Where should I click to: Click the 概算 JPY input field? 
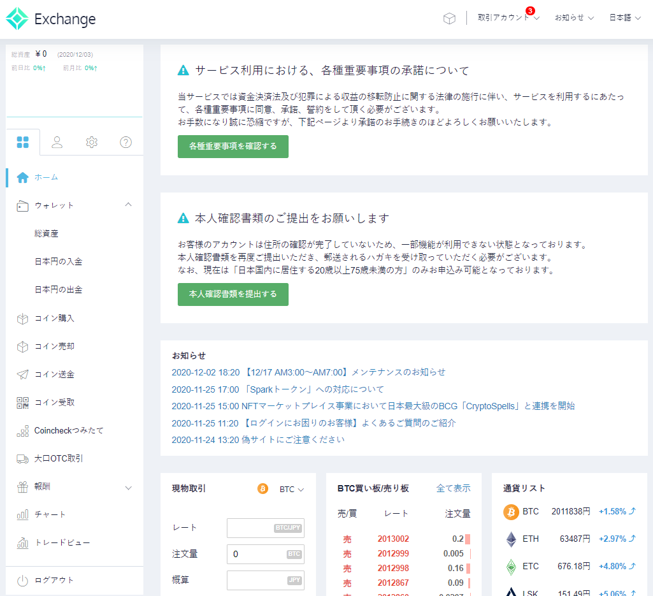266,580
